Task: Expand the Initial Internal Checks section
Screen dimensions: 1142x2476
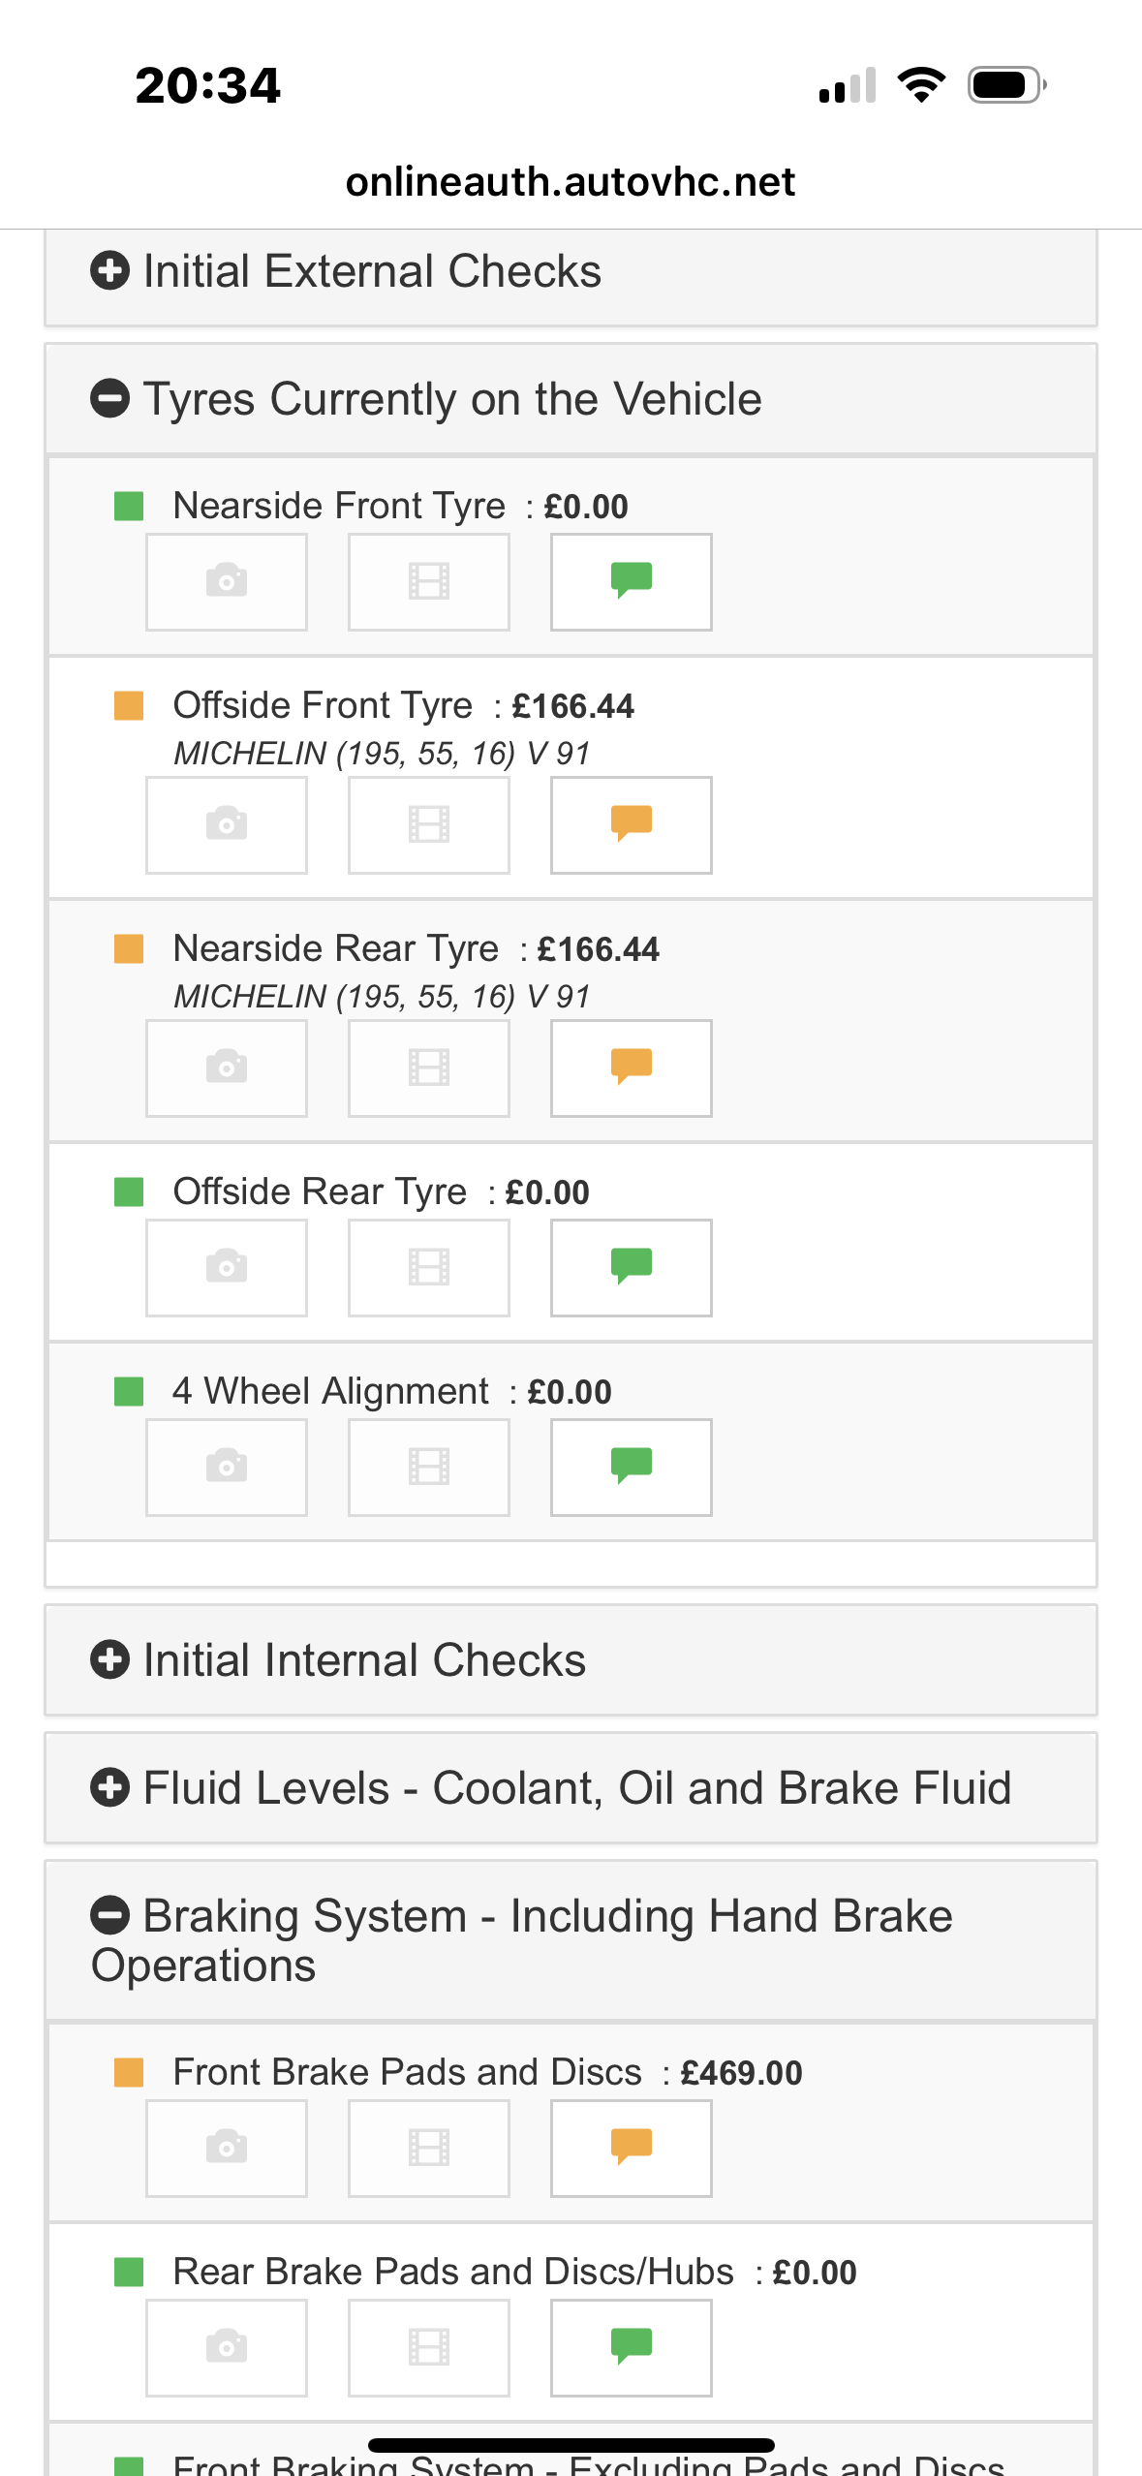Action: (x=109, y=1660)
